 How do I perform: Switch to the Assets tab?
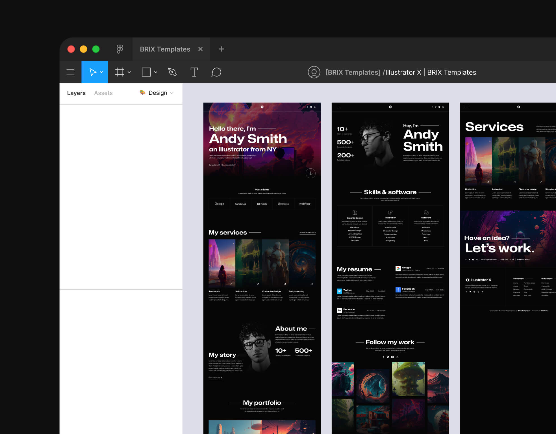pyautogui.click(x=103, y=93)
